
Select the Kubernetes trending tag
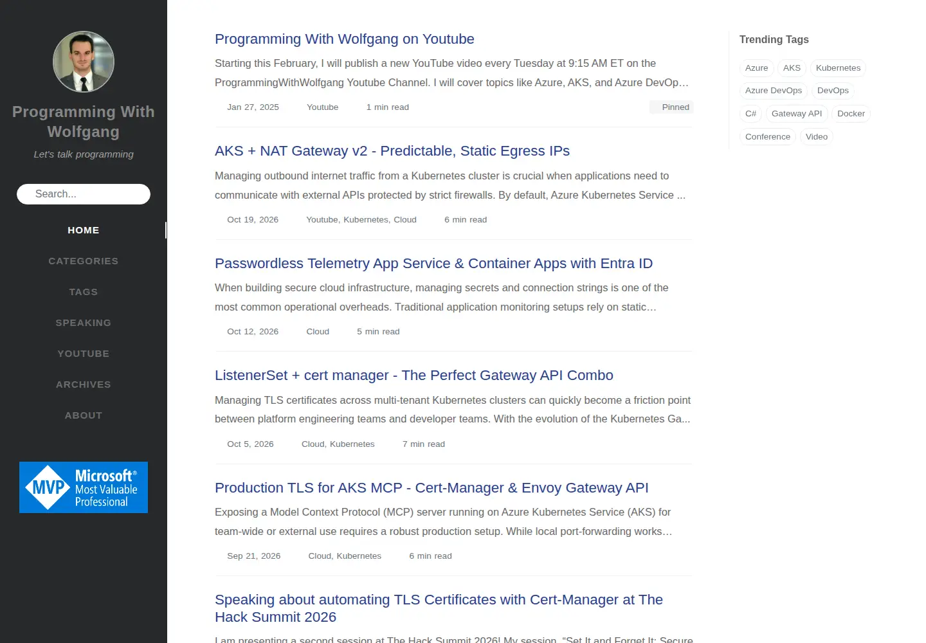(x=838, y=68)
